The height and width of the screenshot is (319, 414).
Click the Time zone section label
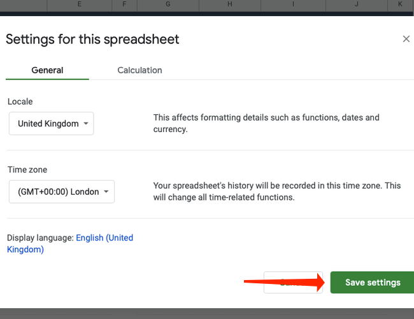click(27, 170)
